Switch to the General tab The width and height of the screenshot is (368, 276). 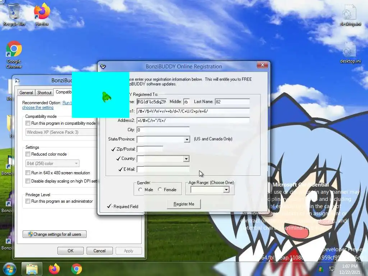[26, 92]
